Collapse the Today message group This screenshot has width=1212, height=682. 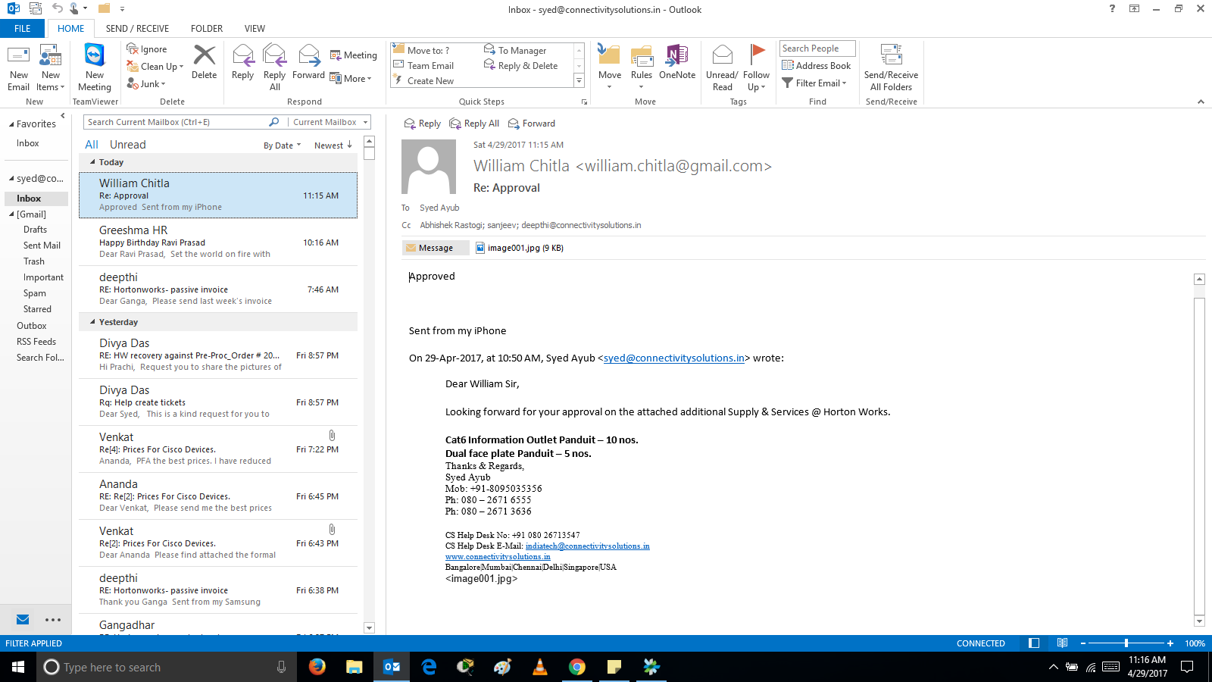pyautogui.click(x=93, y=162)
